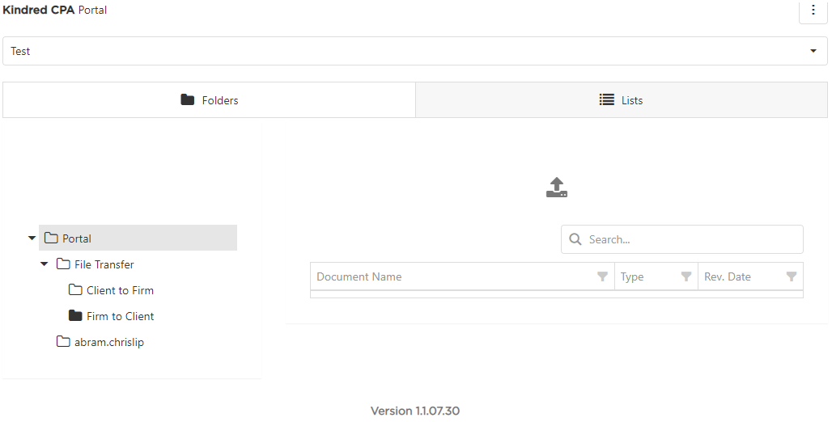Sort by Document Name column header
Viewport: 832px width, 422px height.
pos(359,276)
